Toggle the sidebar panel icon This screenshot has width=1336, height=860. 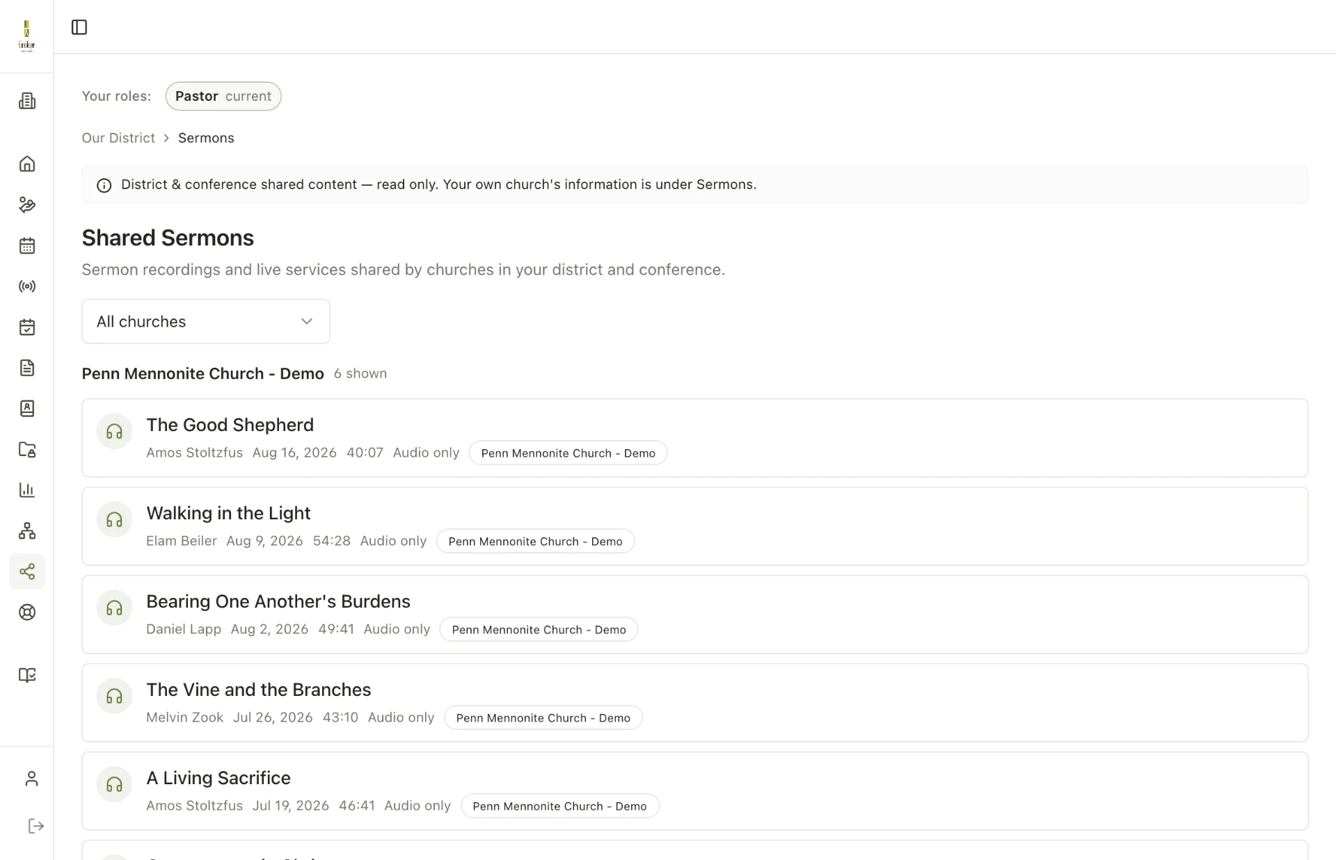(x=79, y=27)
